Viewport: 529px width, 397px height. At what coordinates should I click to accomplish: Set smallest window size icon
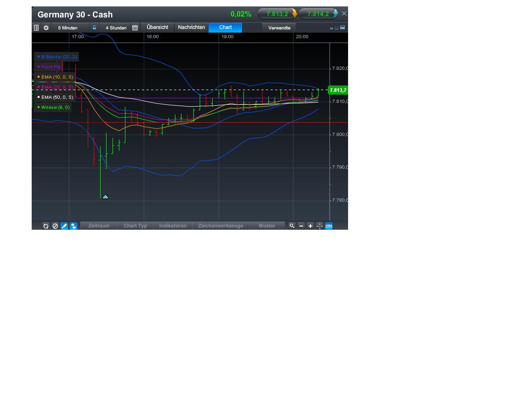pos(332,28)
